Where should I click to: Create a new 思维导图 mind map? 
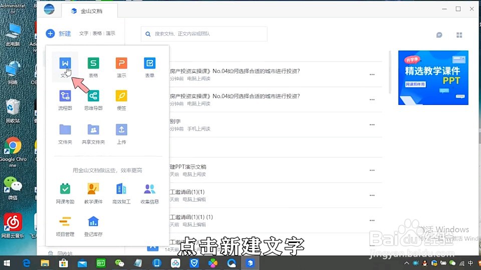[93, 100]
